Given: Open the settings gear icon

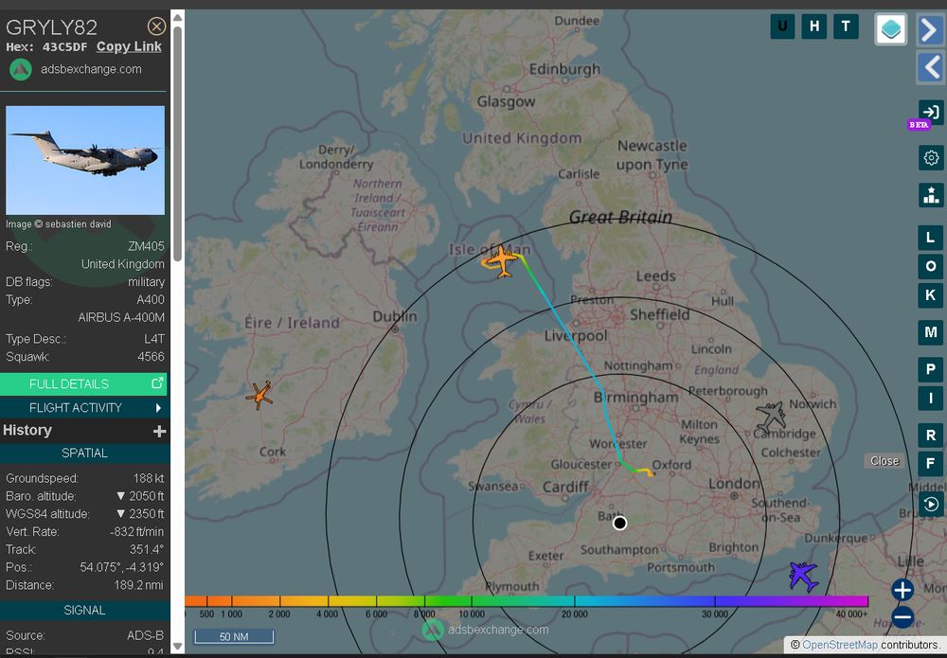Looking at the screenshot, I should (931, 157).
